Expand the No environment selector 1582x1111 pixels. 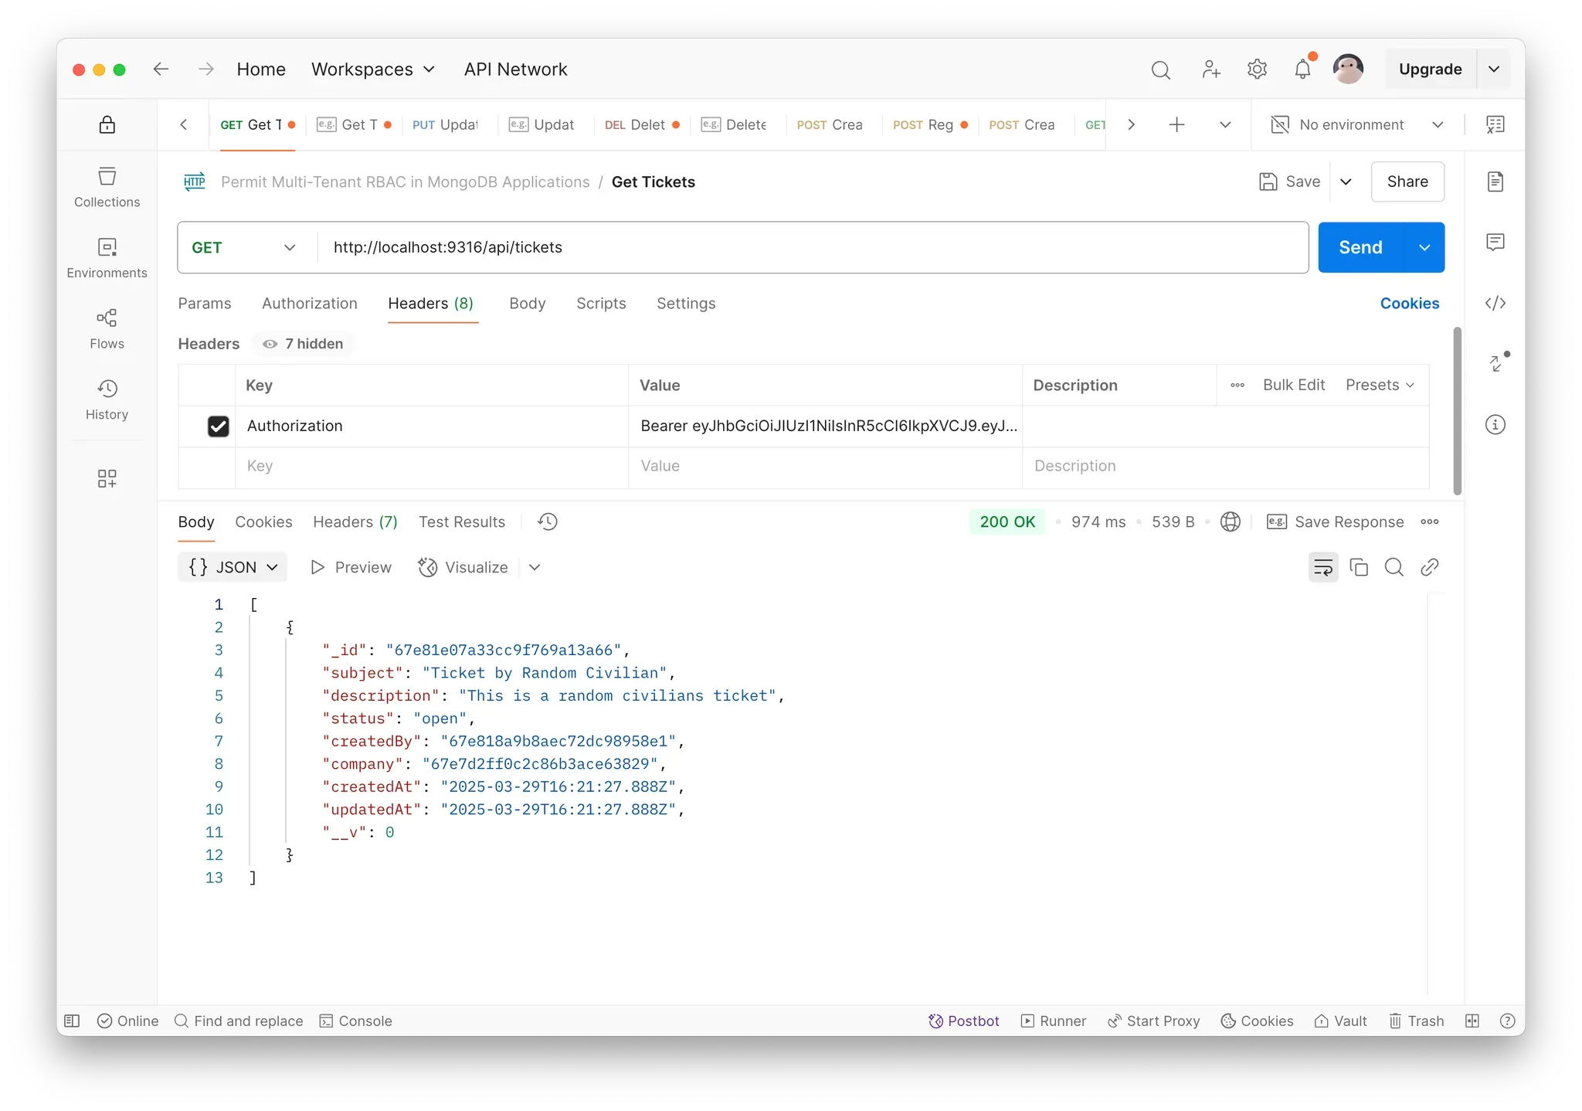1357,124
